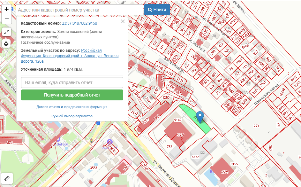Screen dimensions: 301x187
Task: Click the email input field
Action: (72, 82)
